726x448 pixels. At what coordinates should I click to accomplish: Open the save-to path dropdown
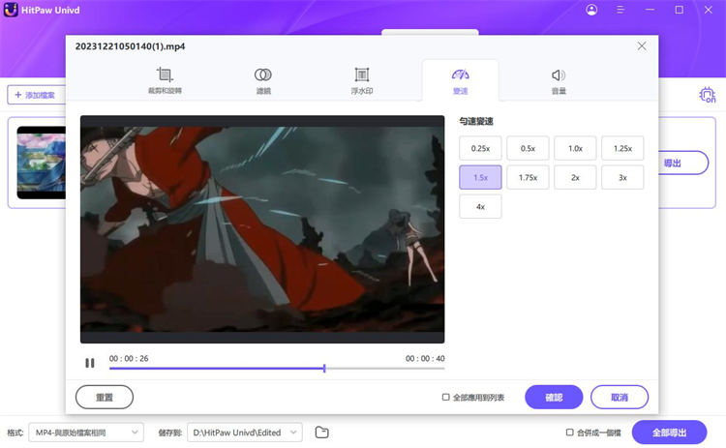pyautogui.click(x=245, y=433)
